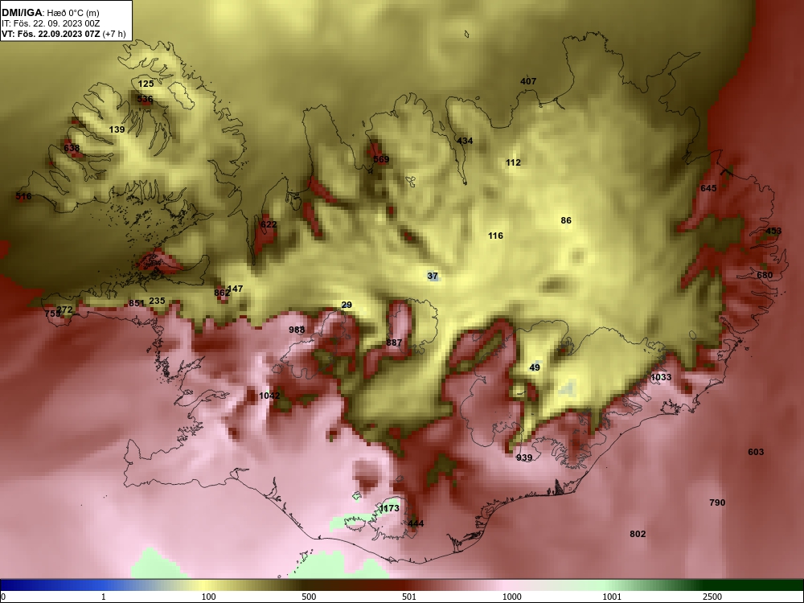804x603 pixels.
Task: Click the map value '125'
Action: 146,84
